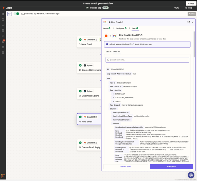The image size is (197, 181).
Task: Open the versions stack icon in sidebar
Action: tap(3, 52)
